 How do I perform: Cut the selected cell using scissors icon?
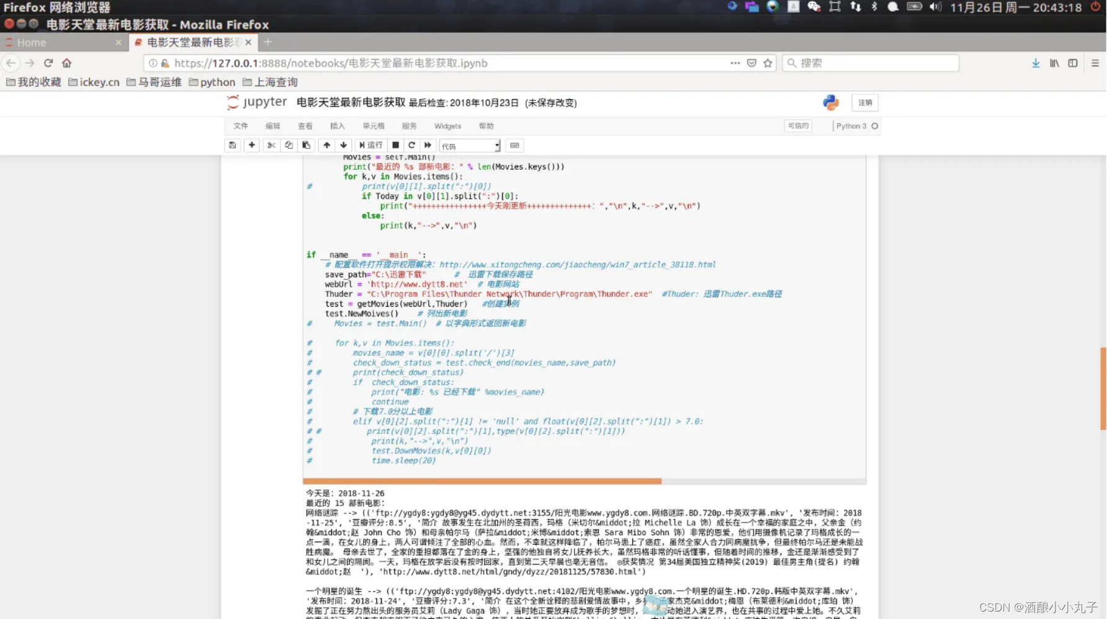(x=271, y=145)
